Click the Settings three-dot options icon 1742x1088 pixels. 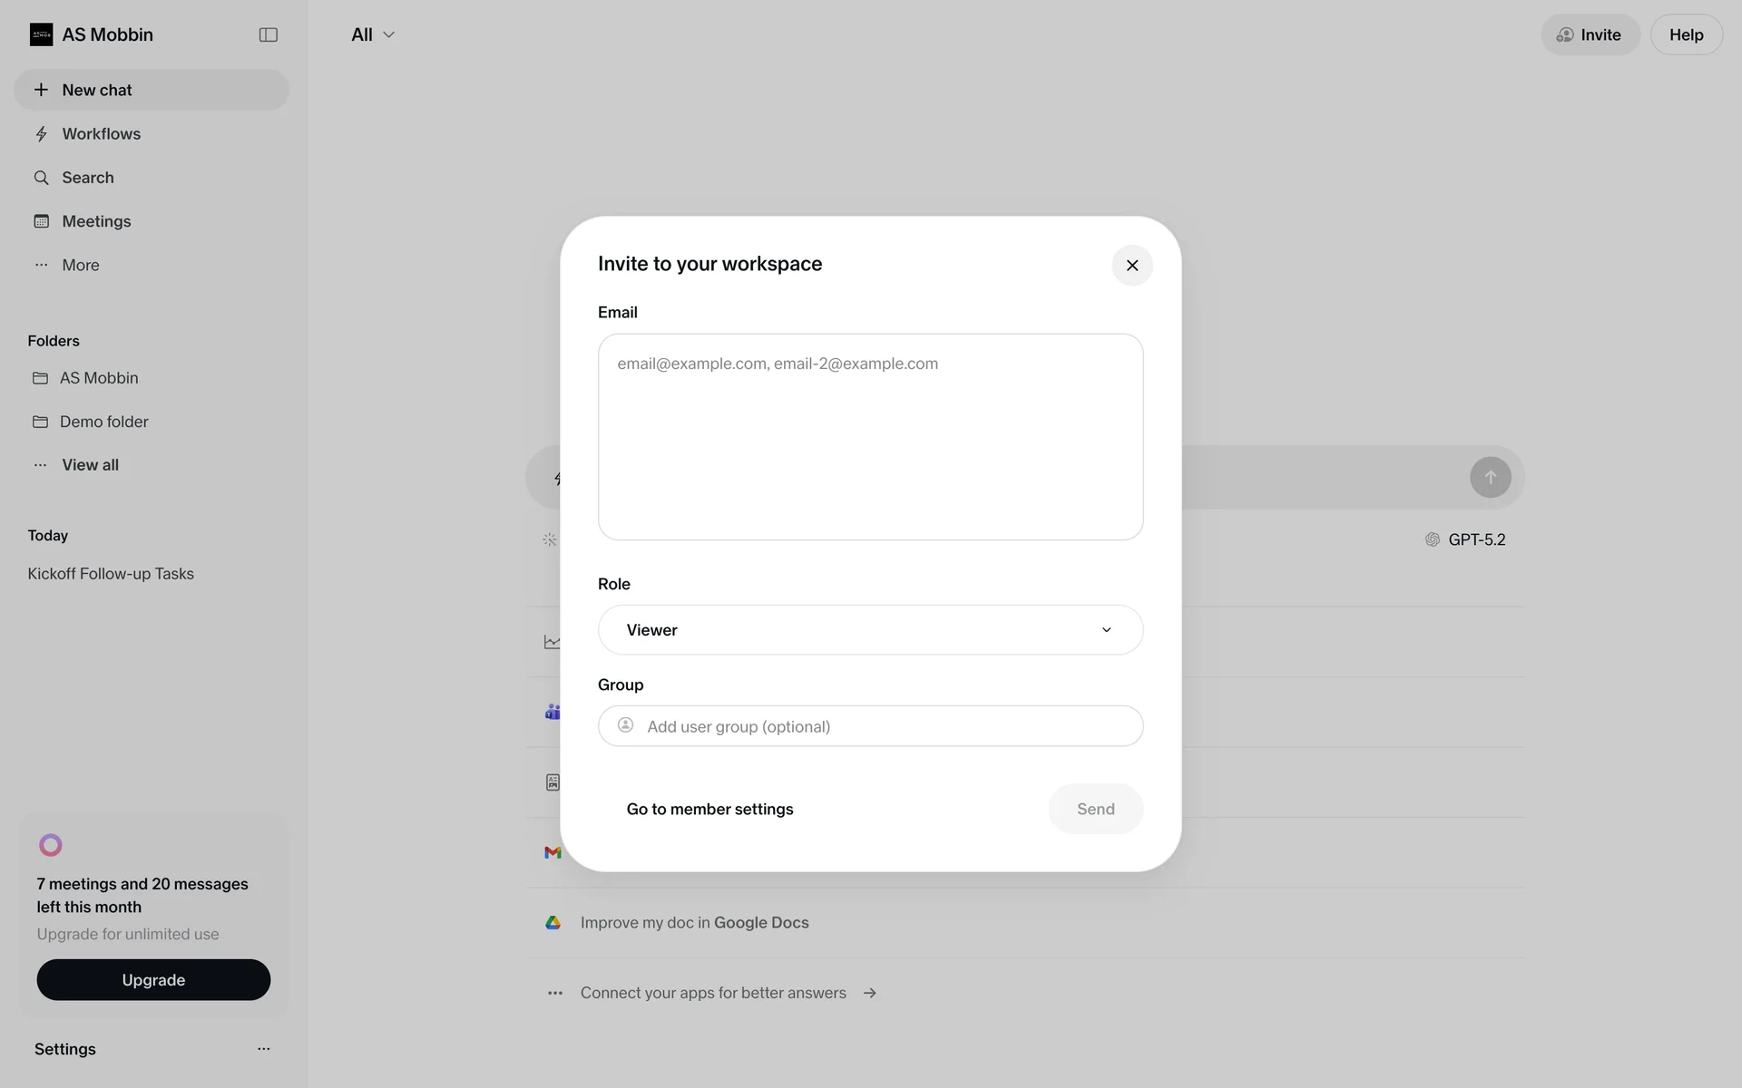tap(263, 1049)
